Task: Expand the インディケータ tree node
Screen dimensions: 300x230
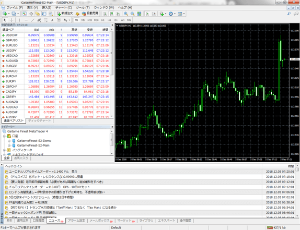Action: (x=4, y=150)
